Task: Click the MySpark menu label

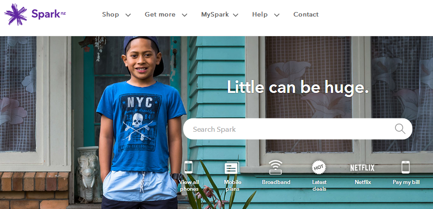Action: click(x=215, y=15)
